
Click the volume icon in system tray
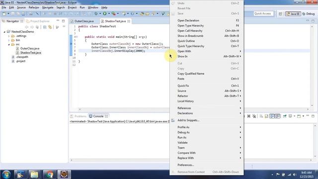pyautogui.click(x=295, y=175)
